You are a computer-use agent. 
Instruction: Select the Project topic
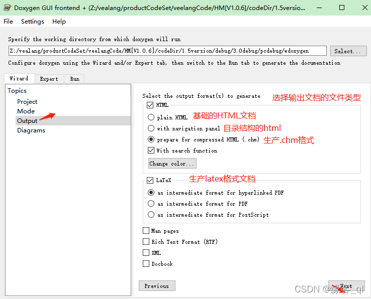pos(27,102)
